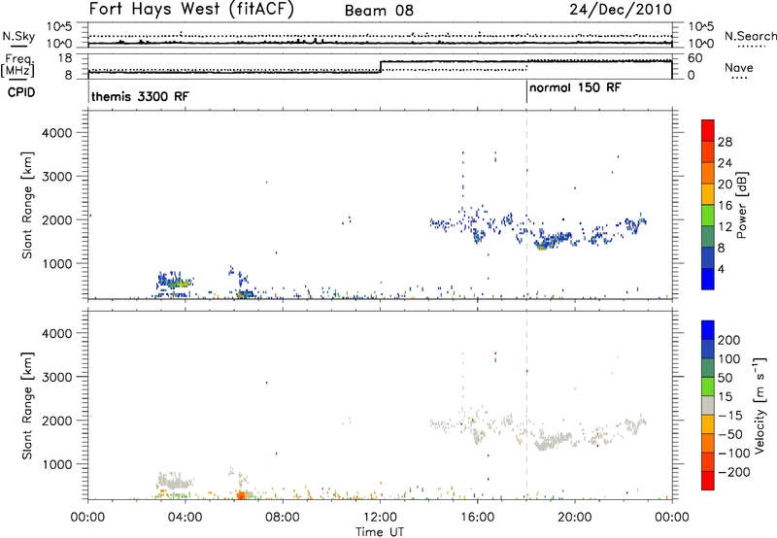
Task: Click "3000" on the velocity panel range axis
Action: [x=57, y=377]
